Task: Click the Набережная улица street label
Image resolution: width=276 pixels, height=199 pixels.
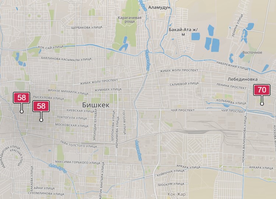Action: pyautogui.click(x=232, y=66)
